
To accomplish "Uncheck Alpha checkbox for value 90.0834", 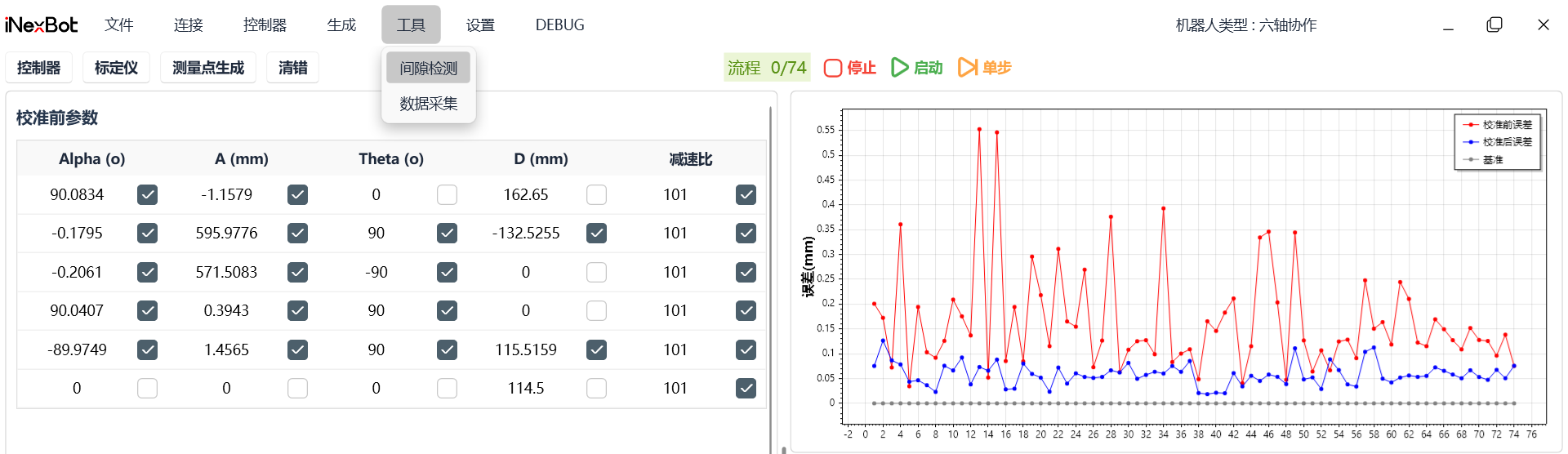I will pyautogui.click(x=147, y=194).
